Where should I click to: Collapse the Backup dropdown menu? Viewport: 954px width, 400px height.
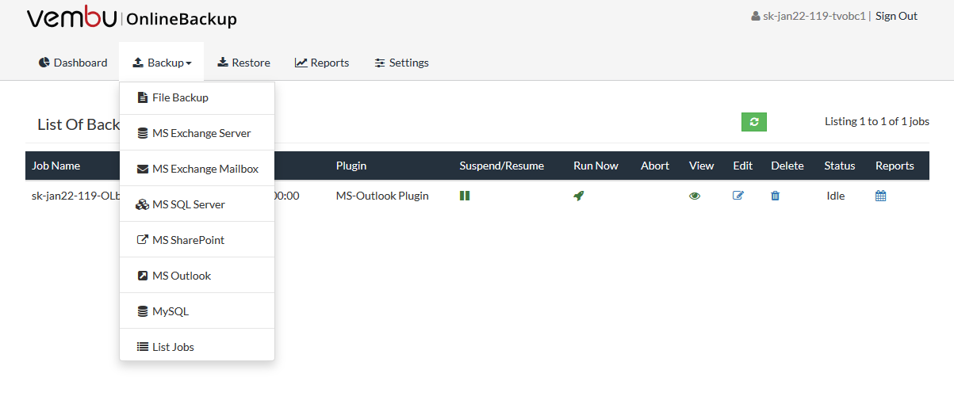(162, 63)
